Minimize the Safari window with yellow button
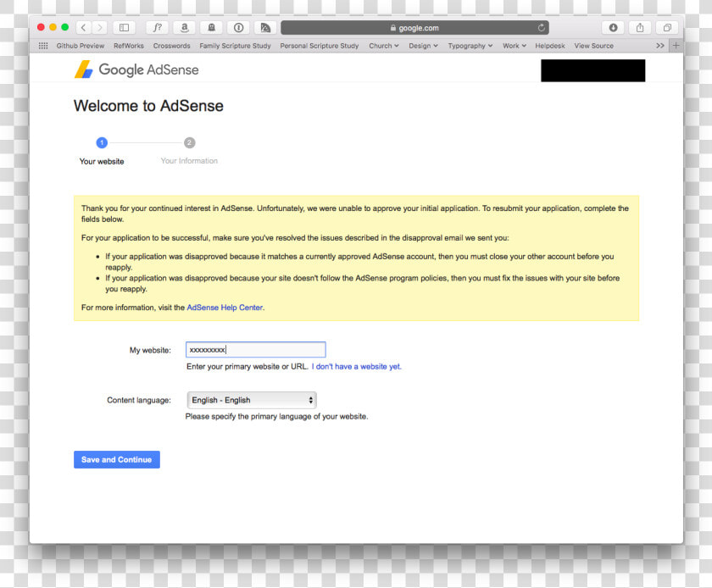Image resolution: width=712 pixels, height=588 pixels. [x=53, y=27]
